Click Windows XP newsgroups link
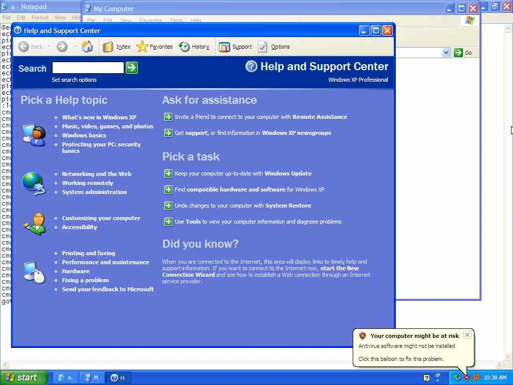 coord(297,133)
